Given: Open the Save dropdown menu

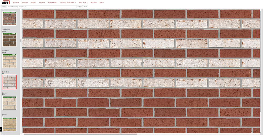Looking at the screenshot, I should [102, 2].
